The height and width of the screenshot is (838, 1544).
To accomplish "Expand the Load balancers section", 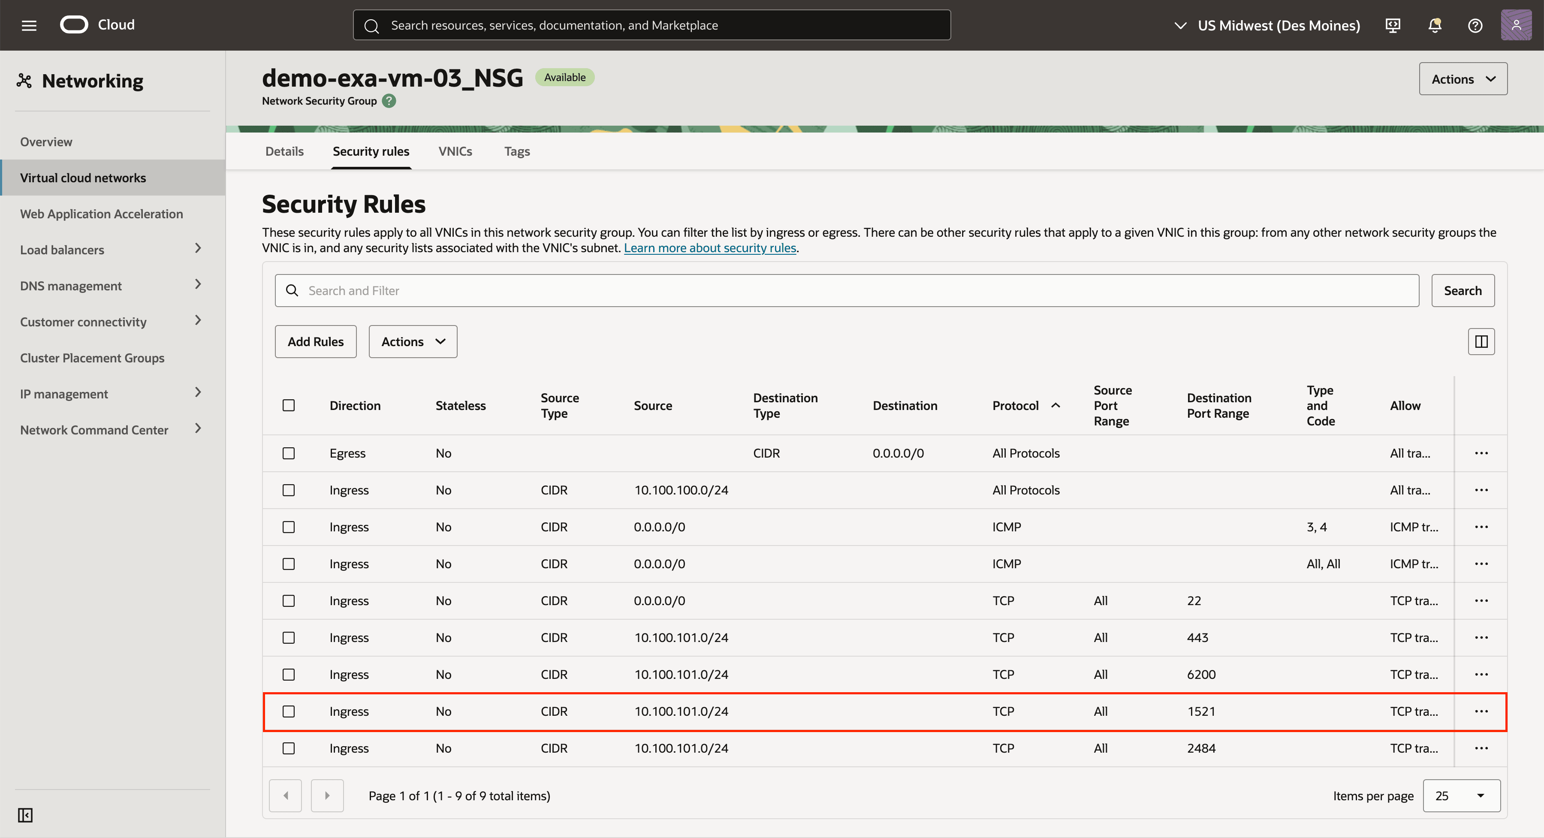I will (x=198, y=248).
